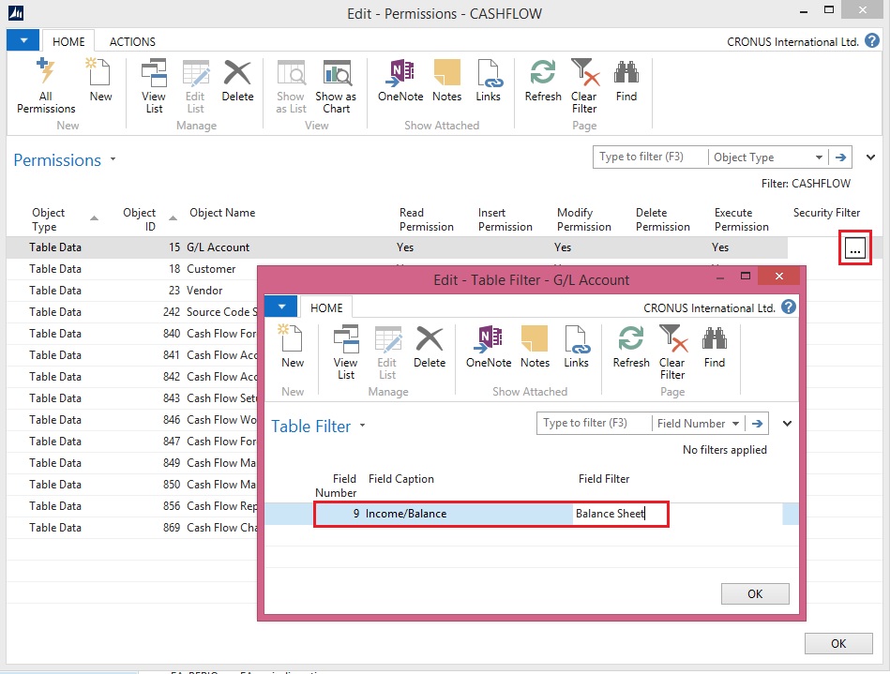
Task: Click the Security Filter ellipsis button
Action: click(854, 248)
